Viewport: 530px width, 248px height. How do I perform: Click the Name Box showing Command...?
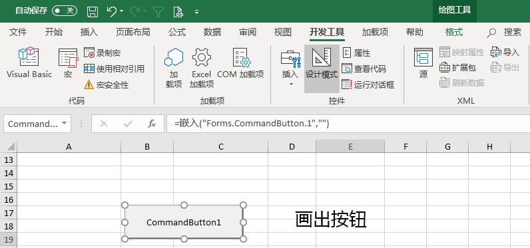pos(33,124)
